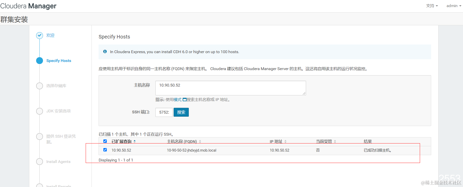Viewport: 463px width, 187px height.
Task: Click the Cloudera Manager logo
Action: click(x=28, y=6)
